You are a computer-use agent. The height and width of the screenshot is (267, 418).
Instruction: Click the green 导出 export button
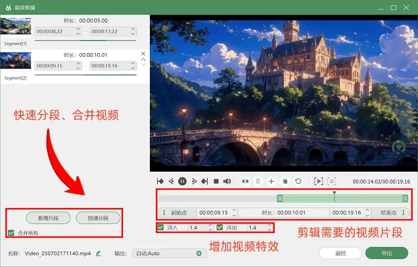[387, 253]
